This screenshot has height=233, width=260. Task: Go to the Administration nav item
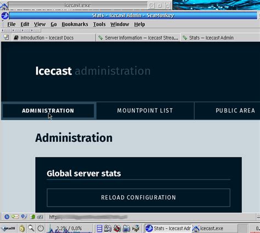coord(48,111)
